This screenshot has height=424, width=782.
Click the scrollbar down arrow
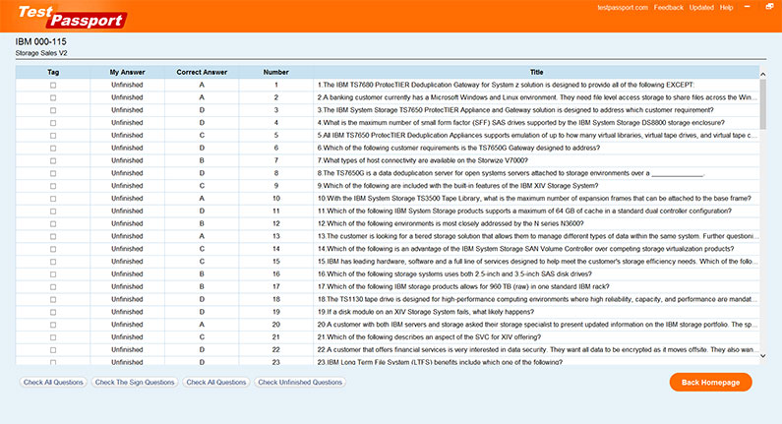coord(763,360)
